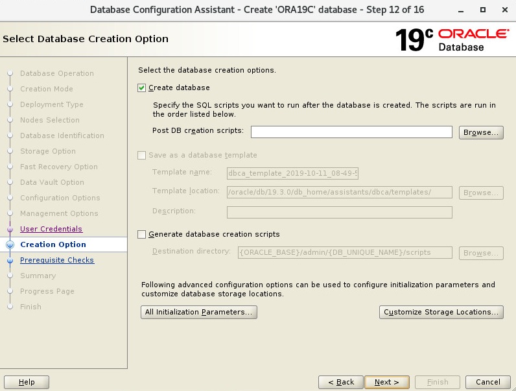516x391 pixels.
Task: Open the Help documentation
Action: [27, 382]
